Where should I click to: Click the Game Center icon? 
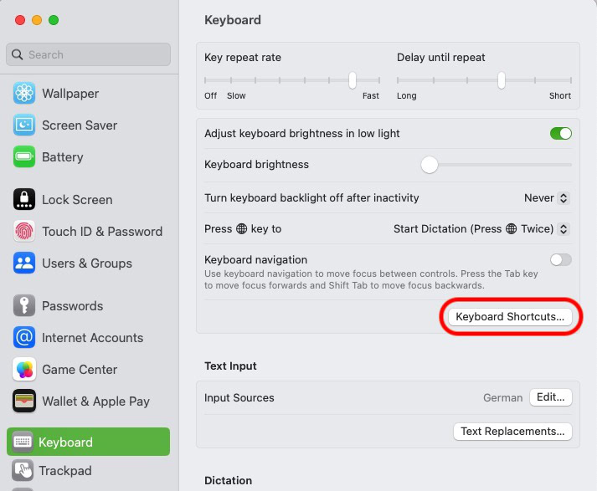(24, 370)
